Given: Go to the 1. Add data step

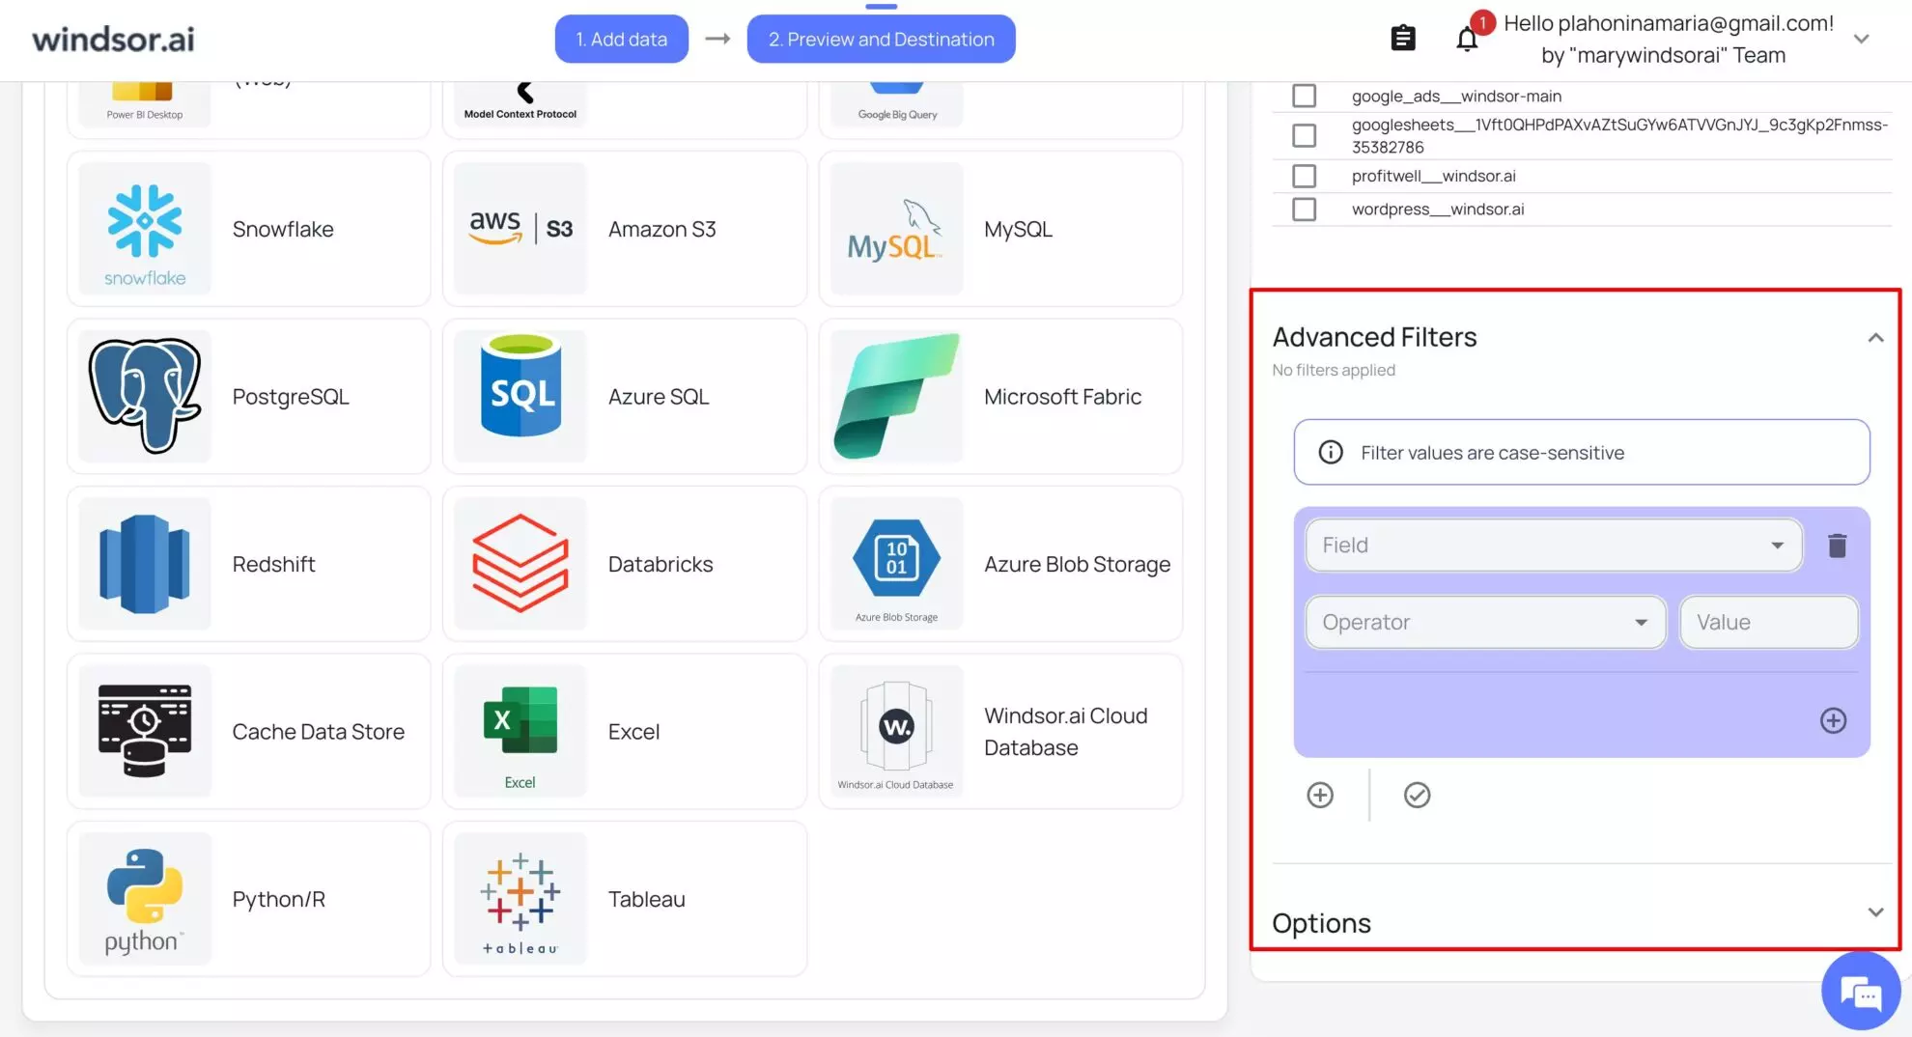Looking at the screenshot, I should coord(621,40).
